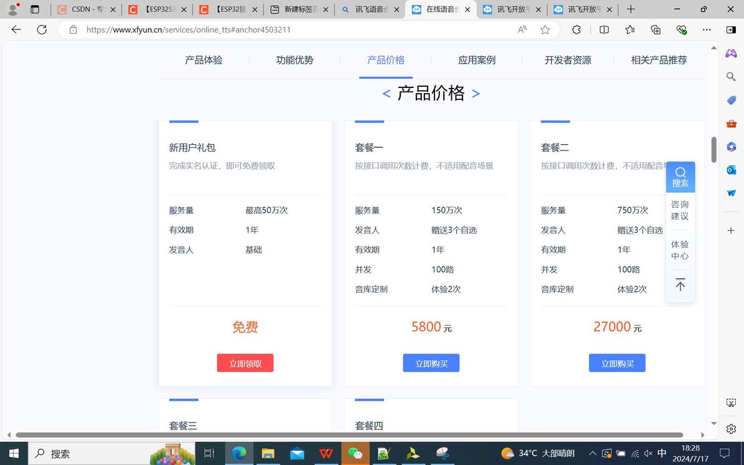Click the Windows taskbar 搜索 box

[112, 454]
